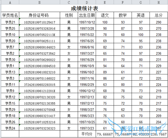
Task: Click name cell 学员18
Action: coord(10,115)
